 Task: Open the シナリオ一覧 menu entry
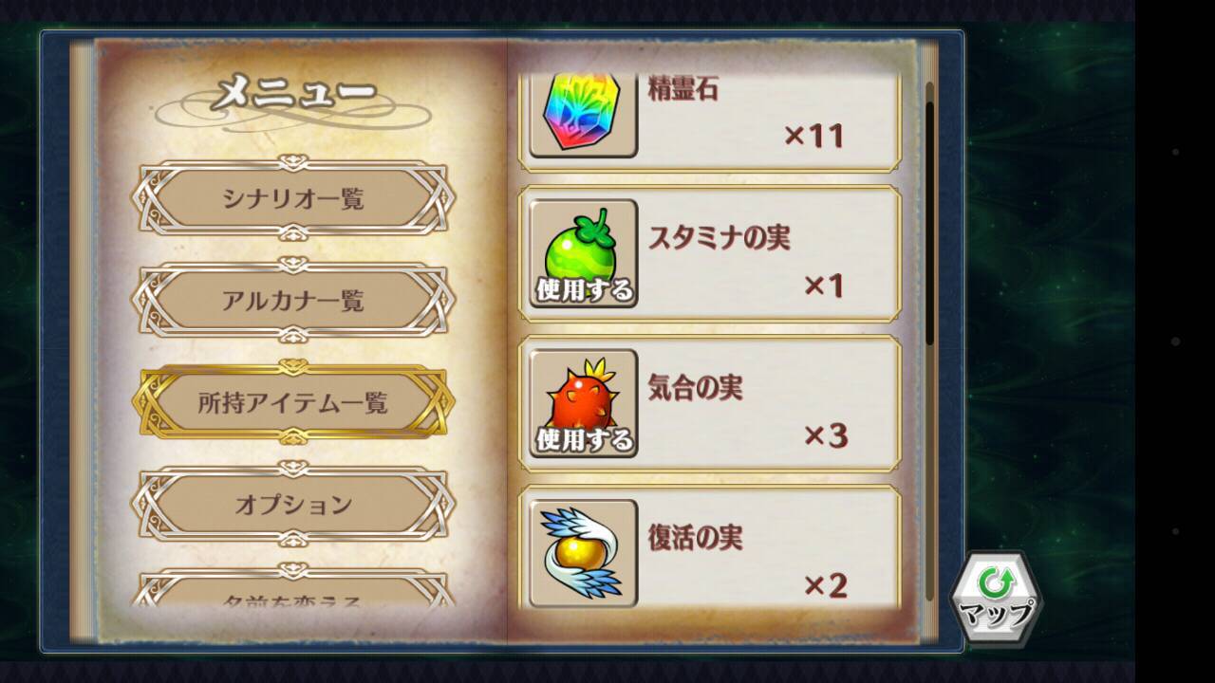tap(293, 199)
